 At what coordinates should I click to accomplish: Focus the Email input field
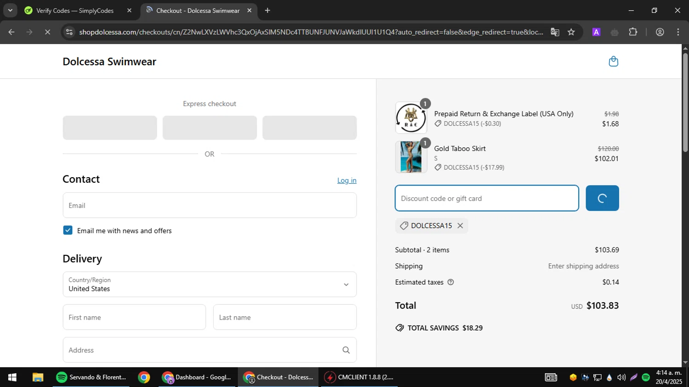(x=209, y=205)
